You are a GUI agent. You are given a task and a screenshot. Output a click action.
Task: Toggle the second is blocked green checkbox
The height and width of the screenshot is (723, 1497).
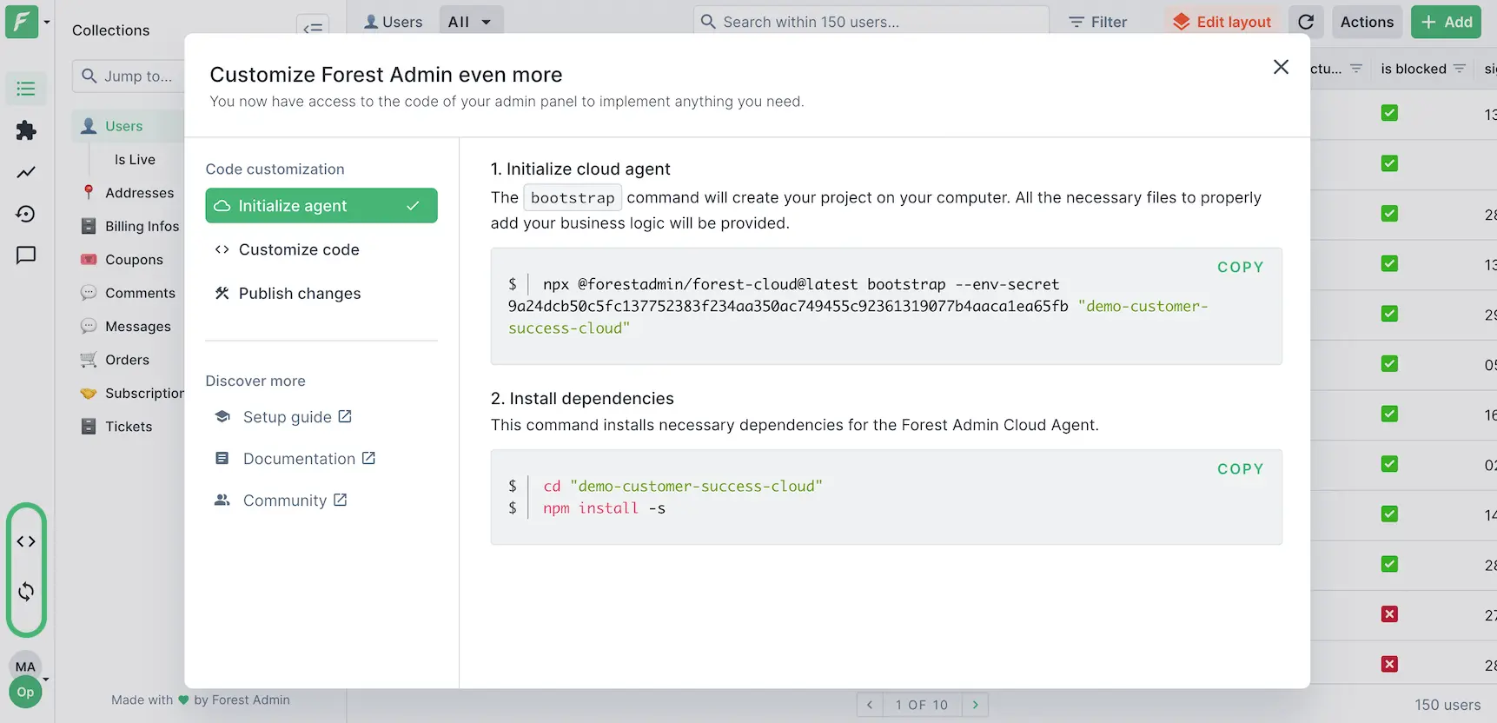click(1389, 163)
